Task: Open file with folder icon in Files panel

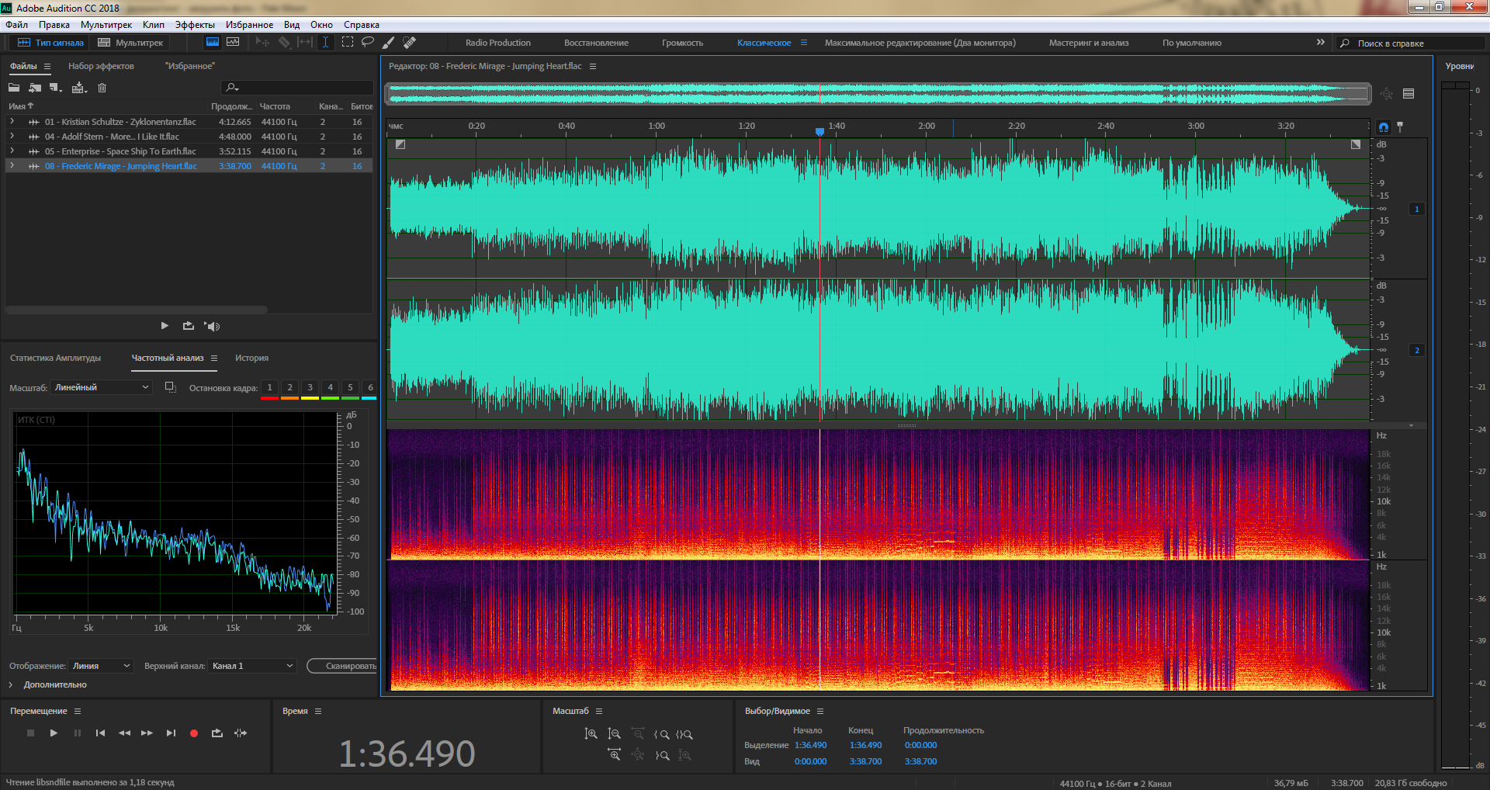Action: coord(14,88)
